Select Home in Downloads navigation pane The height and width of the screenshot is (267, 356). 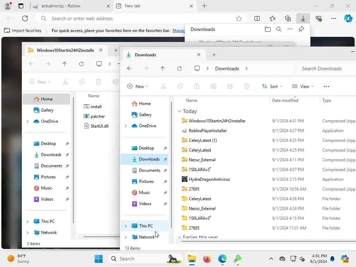145,104
